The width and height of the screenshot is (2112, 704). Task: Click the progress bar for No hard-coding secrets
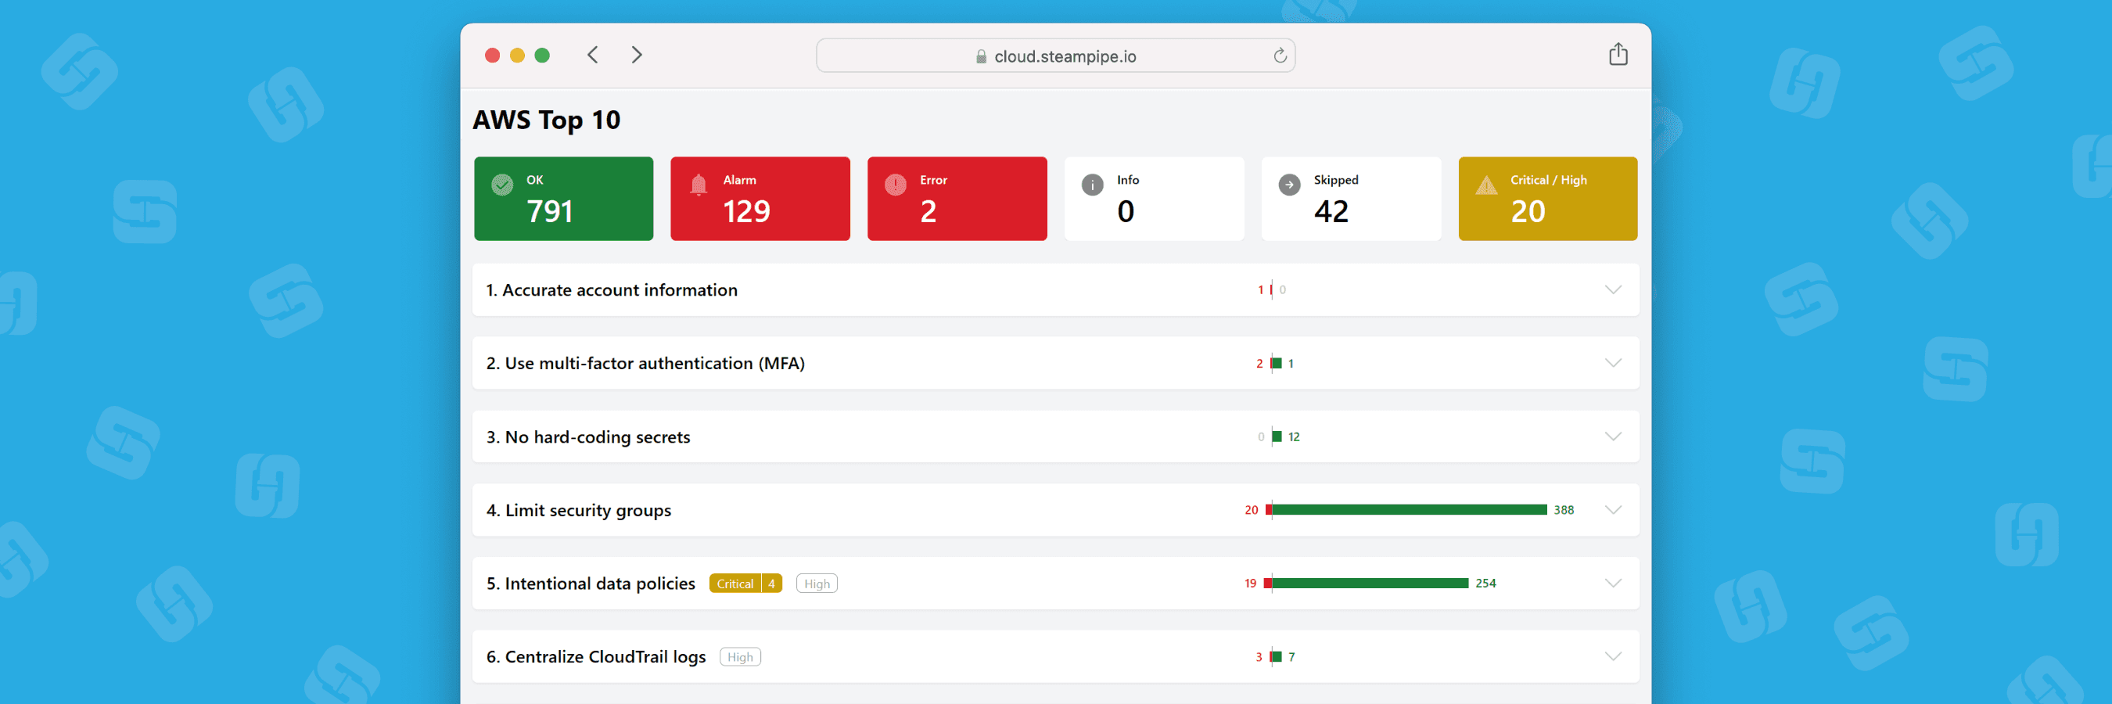[x=1277, y=436]
